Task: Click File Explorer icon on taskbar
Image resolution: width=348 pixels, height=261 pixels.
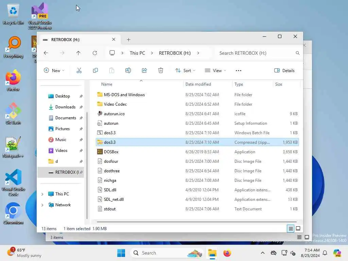Action: coord(212,253)
